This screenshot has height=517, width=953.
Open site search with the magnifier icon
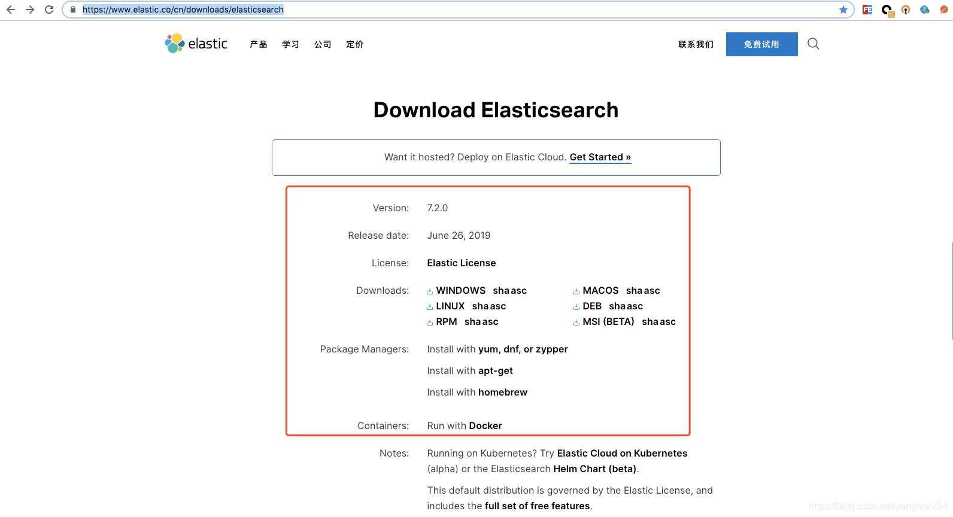(813, 44)
